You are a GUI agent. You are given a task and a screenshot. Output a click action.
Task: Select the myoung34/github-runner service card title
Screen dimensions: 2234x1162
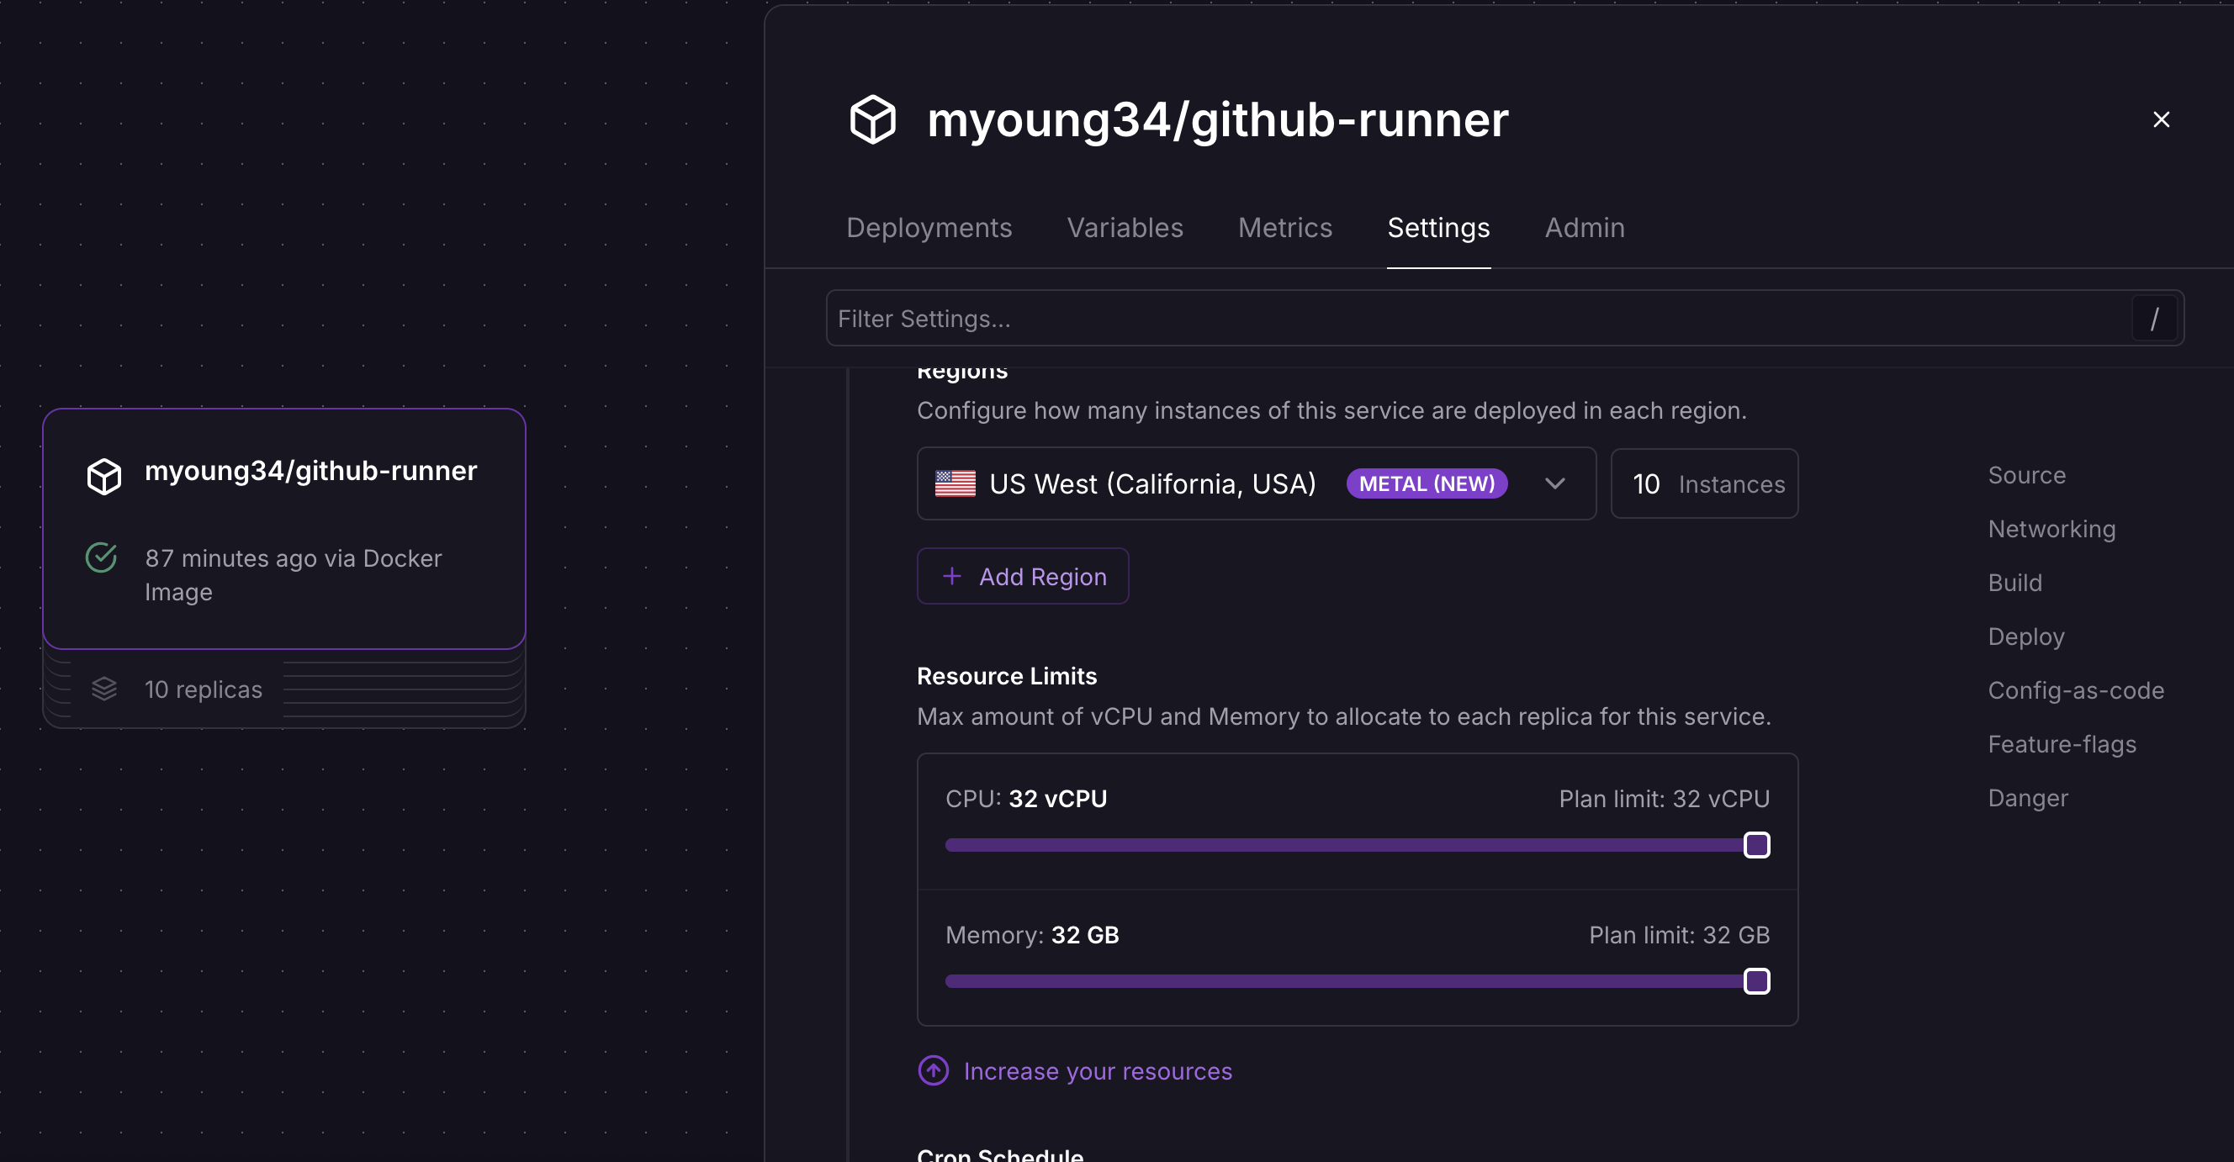[310, 471]
